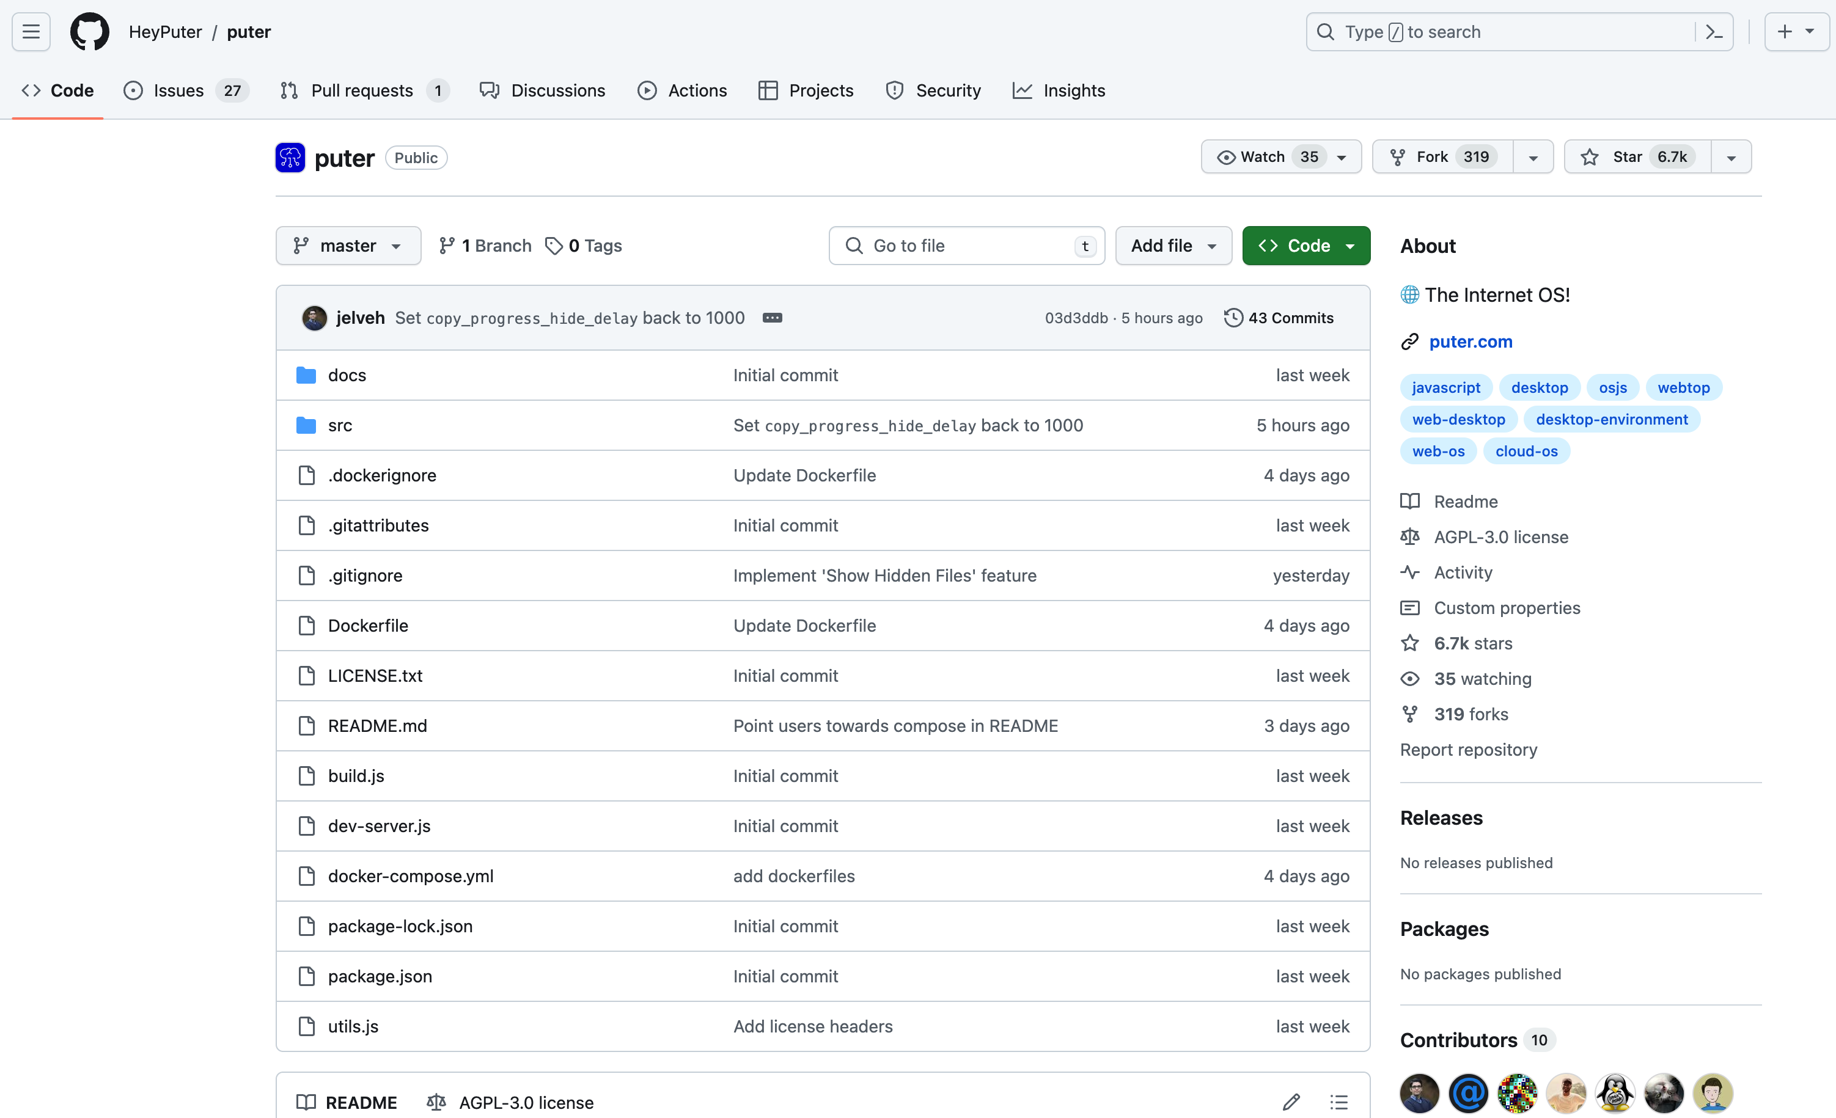Click the GitHub Octocat logo

(89, 31)
